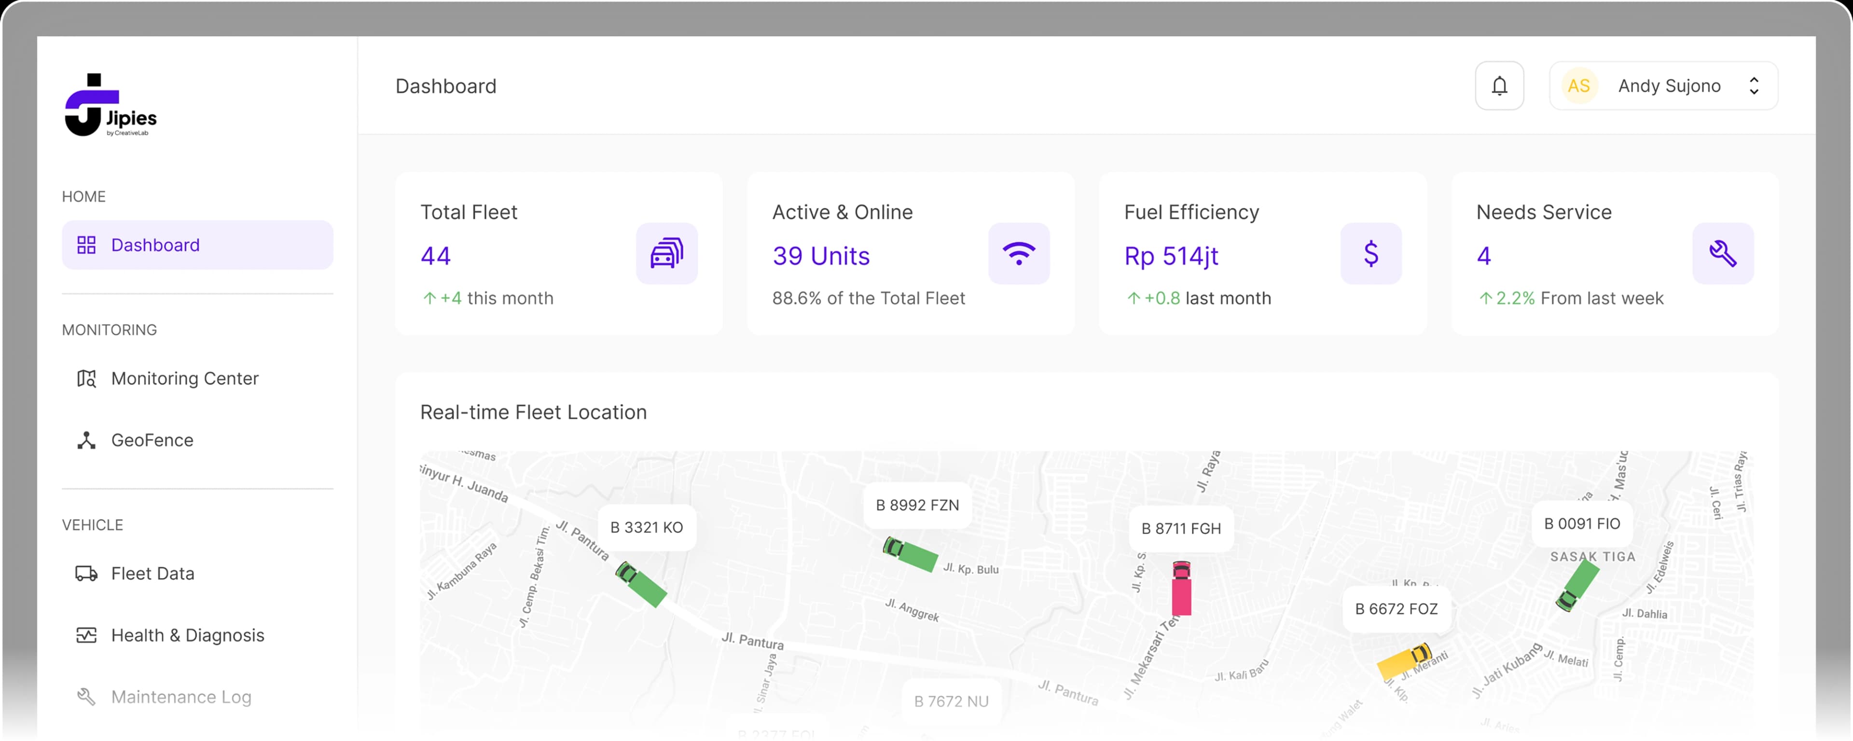Select the green truck near B 8992 FZN
Image resolution: width=1853 pixels, height=741 pixels.
[910, 554]
